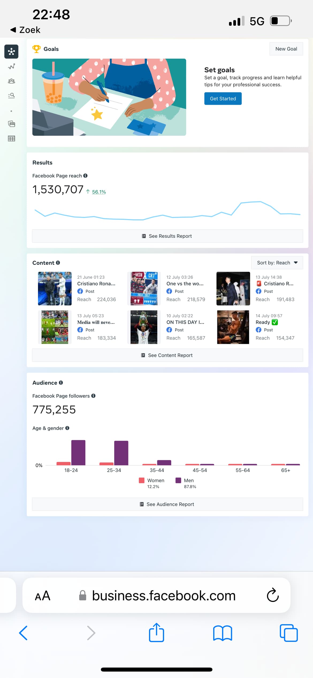Open See Content Report
The height and width of the screenshot is (678, 313).
click(x=167, y=355)
